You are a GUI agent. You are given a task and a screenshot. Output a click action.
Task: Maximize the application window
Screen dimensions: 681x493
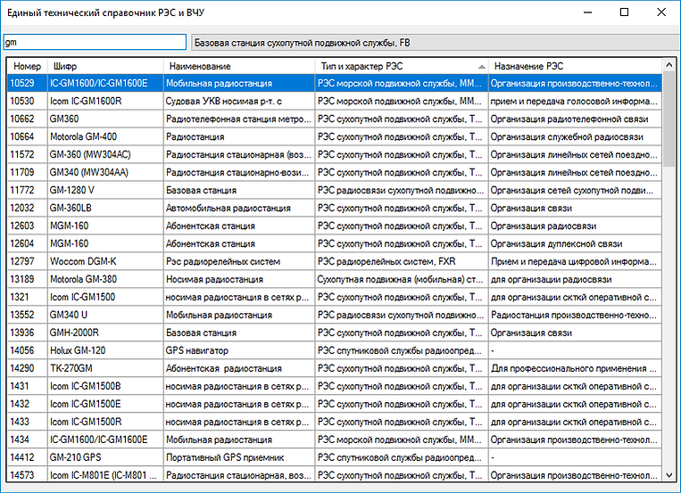(x=624, y=12)
